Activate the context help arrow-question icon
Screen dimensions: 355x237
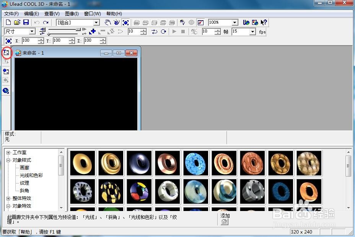pos(264,23)
